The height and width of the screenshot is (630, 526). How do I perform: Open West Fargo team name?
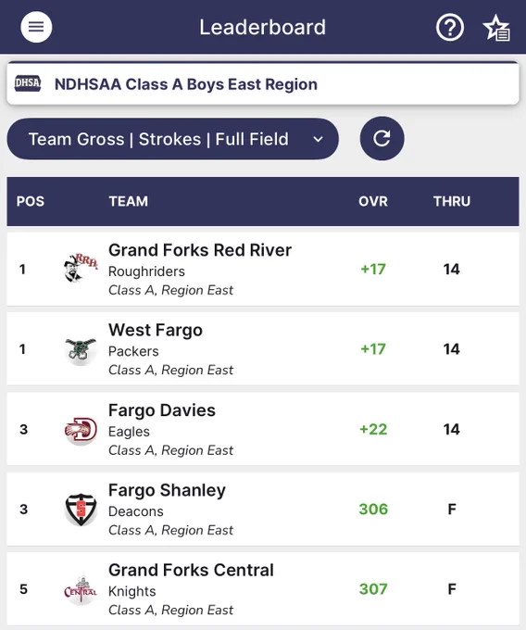click(156, 330)
